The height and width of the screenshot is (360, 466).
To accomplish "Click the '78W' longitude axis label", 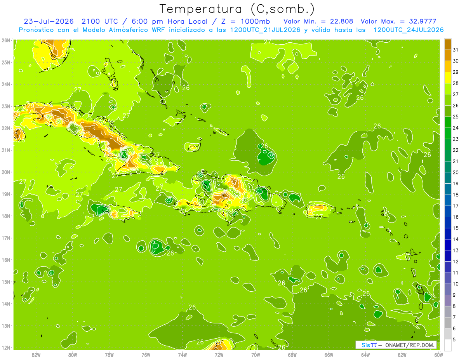I will click(109, 355).
